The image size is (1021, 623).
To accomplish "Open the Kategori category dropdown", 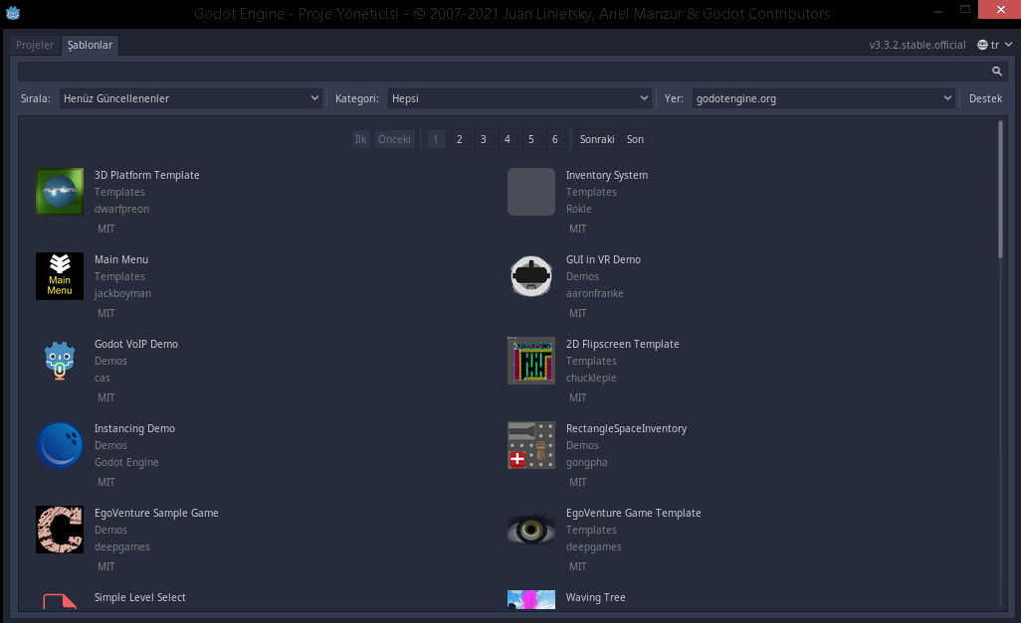I will (x=519, y=98).
